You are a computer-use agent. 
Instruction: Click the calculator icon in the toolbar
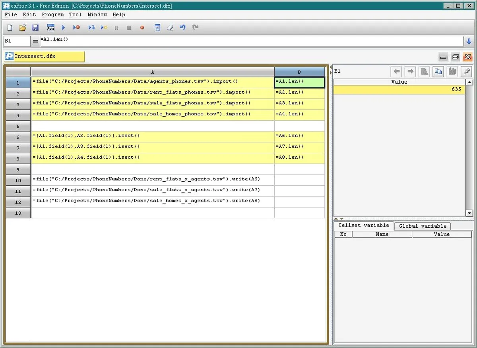coord(157,28)
